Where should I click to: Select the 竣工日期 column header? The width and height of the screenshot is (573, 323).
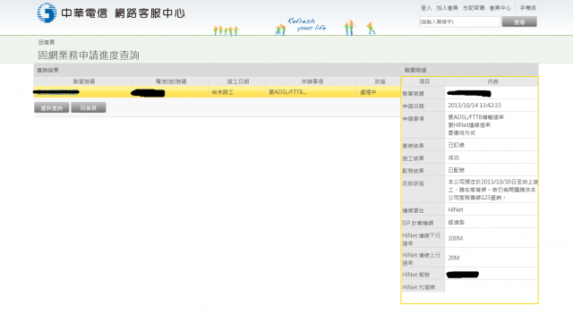pos(238,81)
